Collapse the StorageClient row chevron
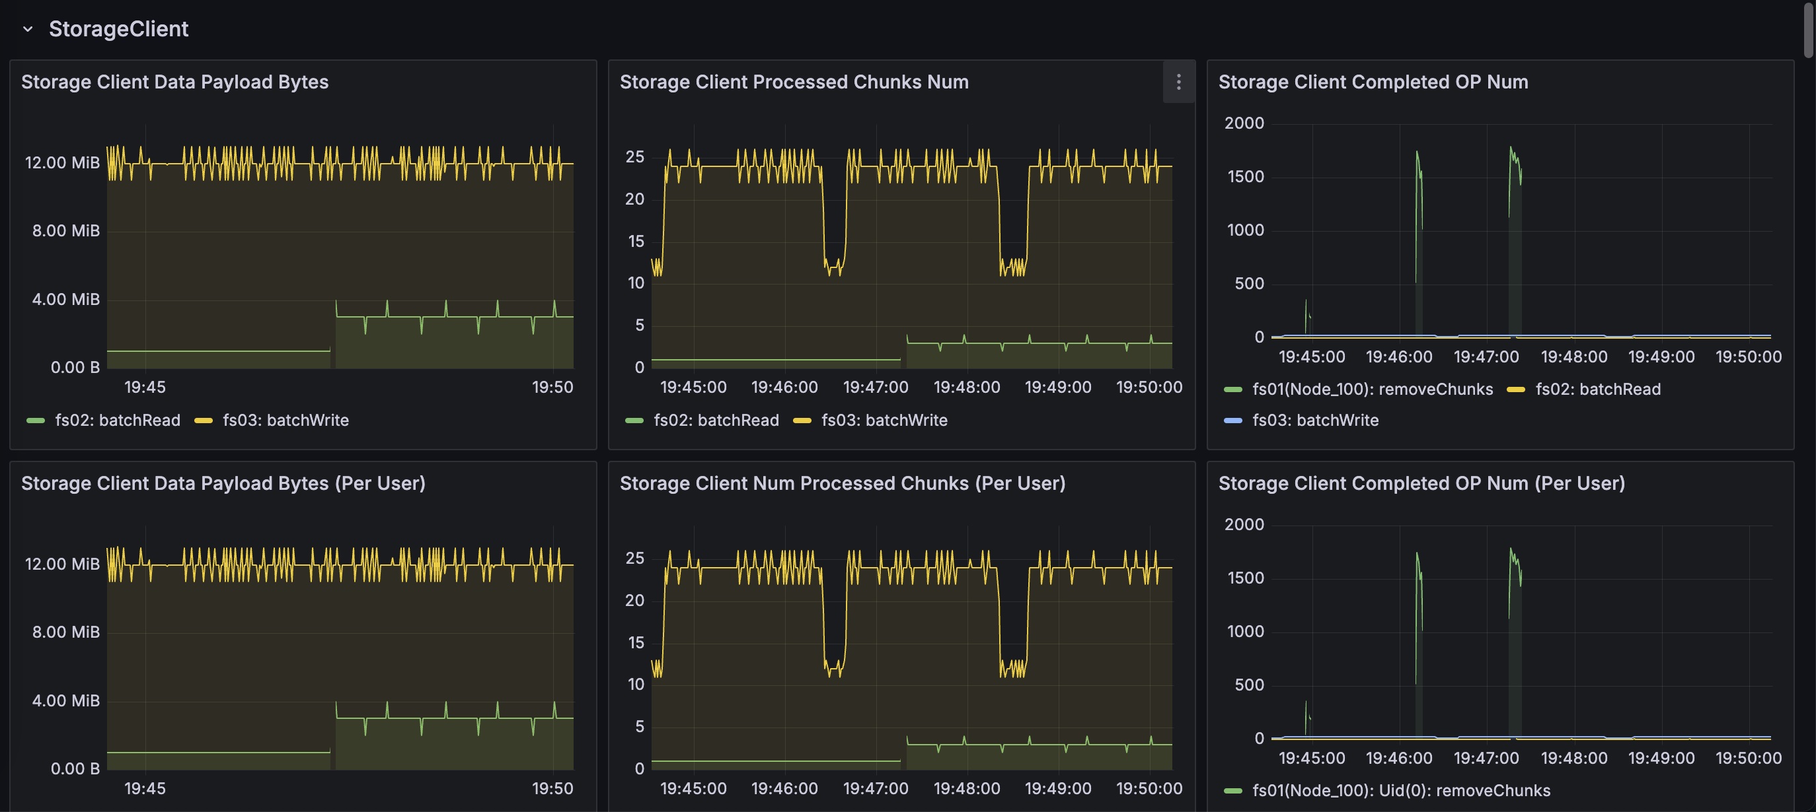The image size is (1816, 812). pos(28,29)
